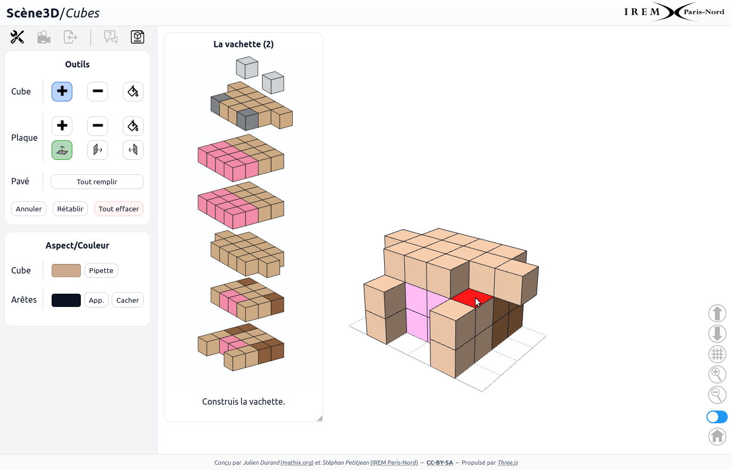Image resolution: width=732 pixels, height=470 pixels.
Task: Select the Plaque add (plus) tool
Action: (62, 126)
